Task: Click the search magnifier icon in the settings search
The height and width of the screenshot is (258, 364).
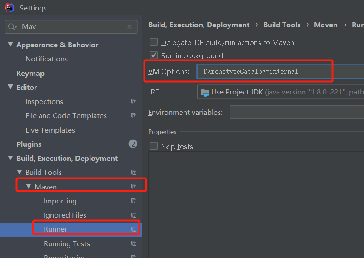Action: coord(12,27)
